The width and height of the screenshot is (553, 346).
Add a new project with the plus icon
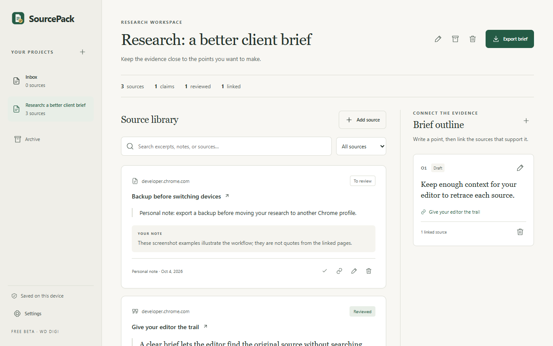tap(83, 52)
